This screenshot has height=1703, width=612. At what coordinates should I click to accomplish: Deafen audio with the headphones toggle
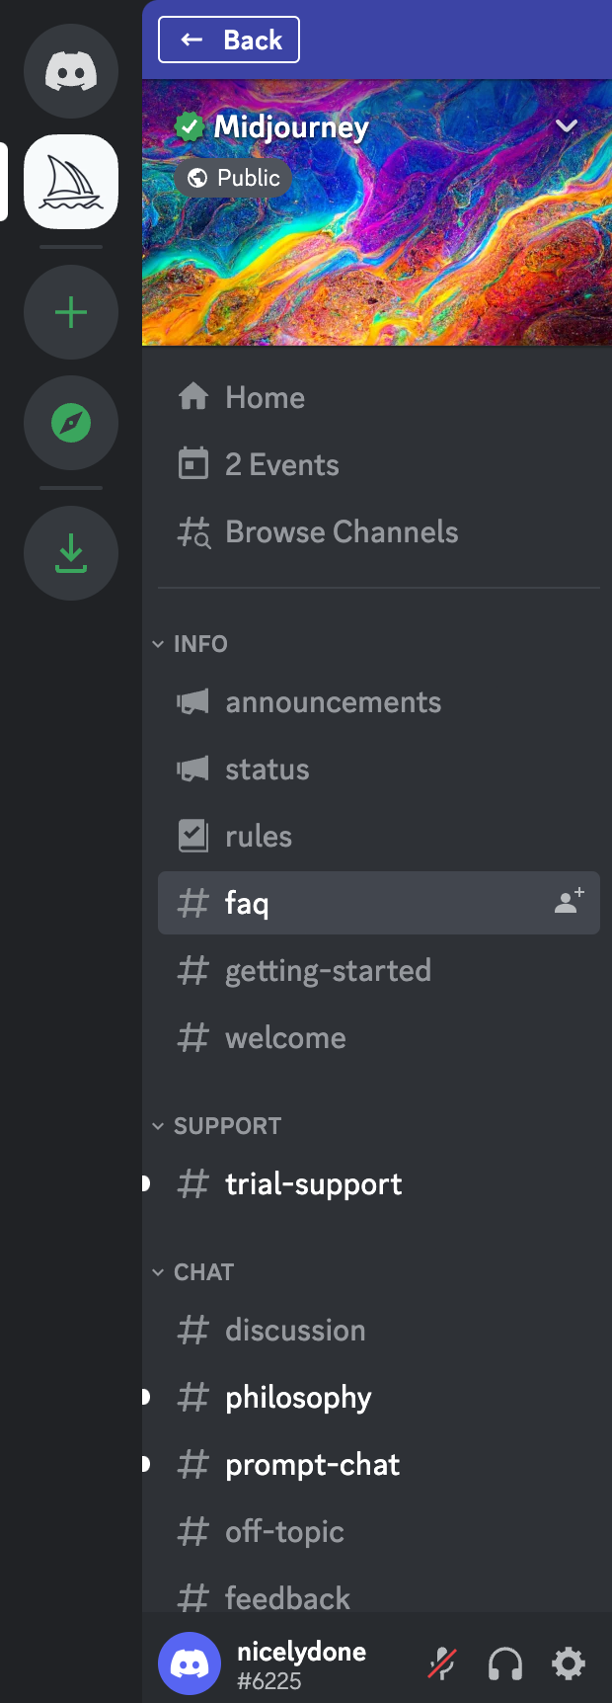pos(504,1663)
